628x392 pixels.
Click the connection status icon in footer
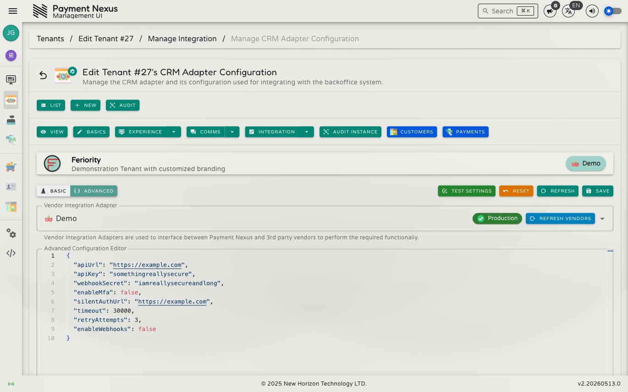pos(11,384)
